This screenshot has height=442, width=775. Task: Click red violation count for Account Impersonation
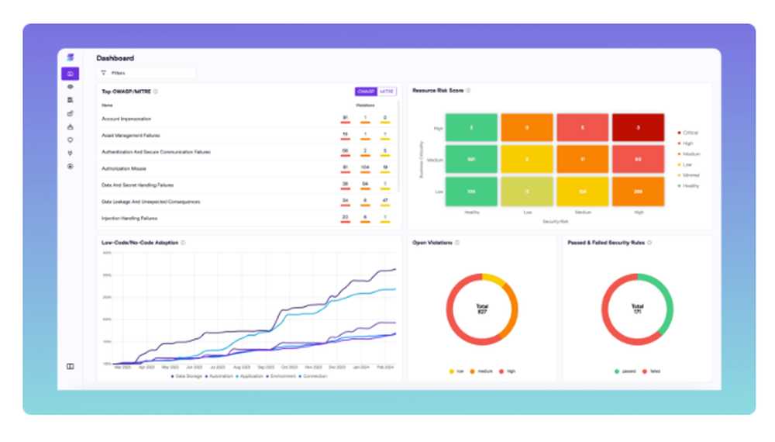coord(345,119)
